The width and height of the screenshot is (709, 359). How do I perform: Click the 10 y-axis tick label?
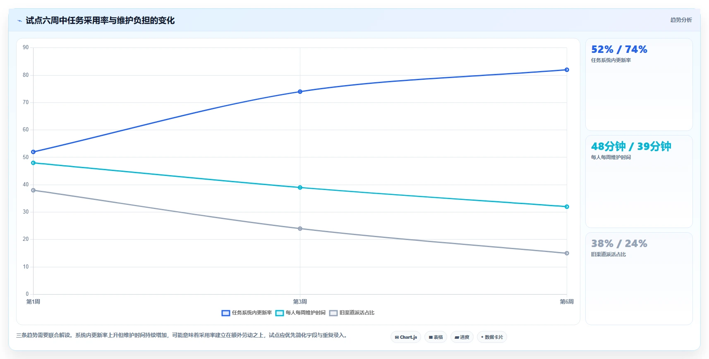[x=26, y=267]
